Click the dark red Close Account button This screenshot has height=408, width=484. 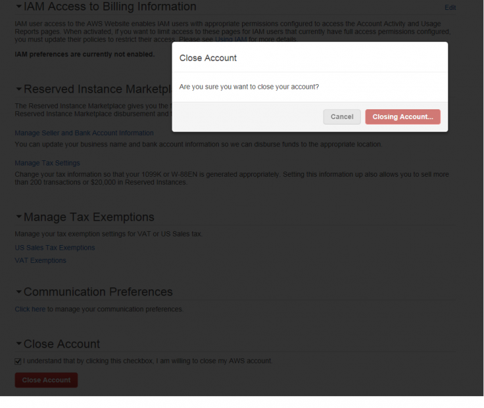tap(46, 380)
